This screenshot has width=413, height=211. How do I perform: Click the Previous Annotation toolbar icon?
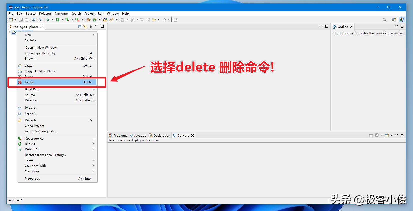coord(132,20)
